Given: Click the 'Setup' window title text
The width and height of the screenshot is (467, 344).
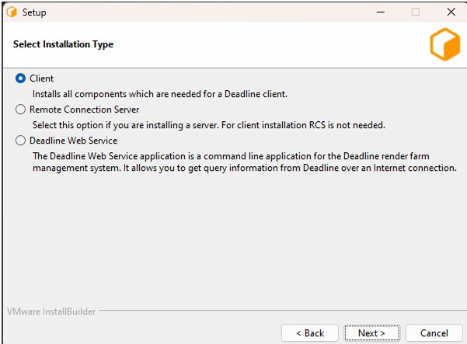Looking at the screenshot, I should 34,12.
